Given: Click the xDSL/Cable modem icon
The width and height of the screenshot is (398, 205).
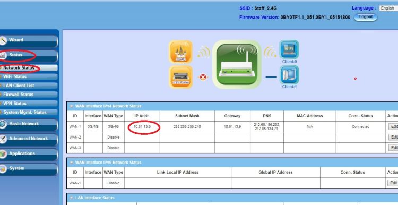Looking at the screenshot, I should [180, 77].
